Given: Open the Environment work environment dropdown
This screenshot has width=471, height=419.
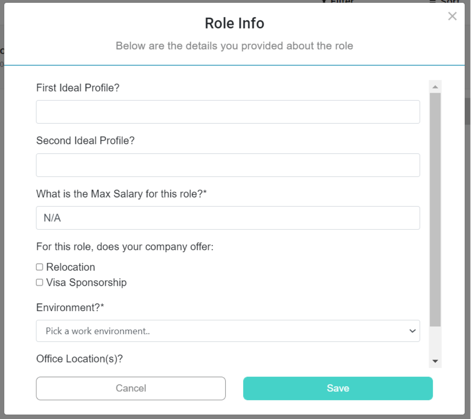Looking at the screenshot, I should [228, 331].
